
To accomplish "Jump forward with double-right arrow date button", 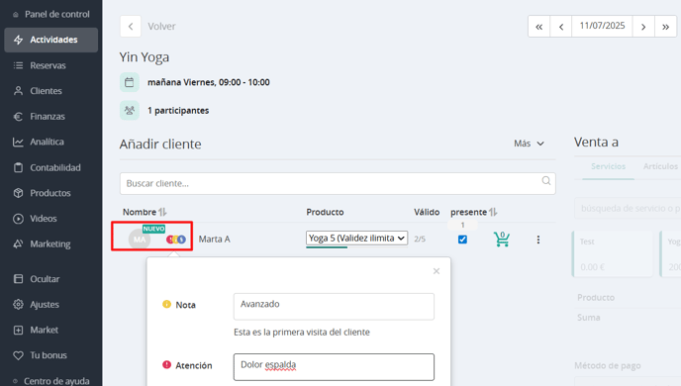I will click(665, 27).
